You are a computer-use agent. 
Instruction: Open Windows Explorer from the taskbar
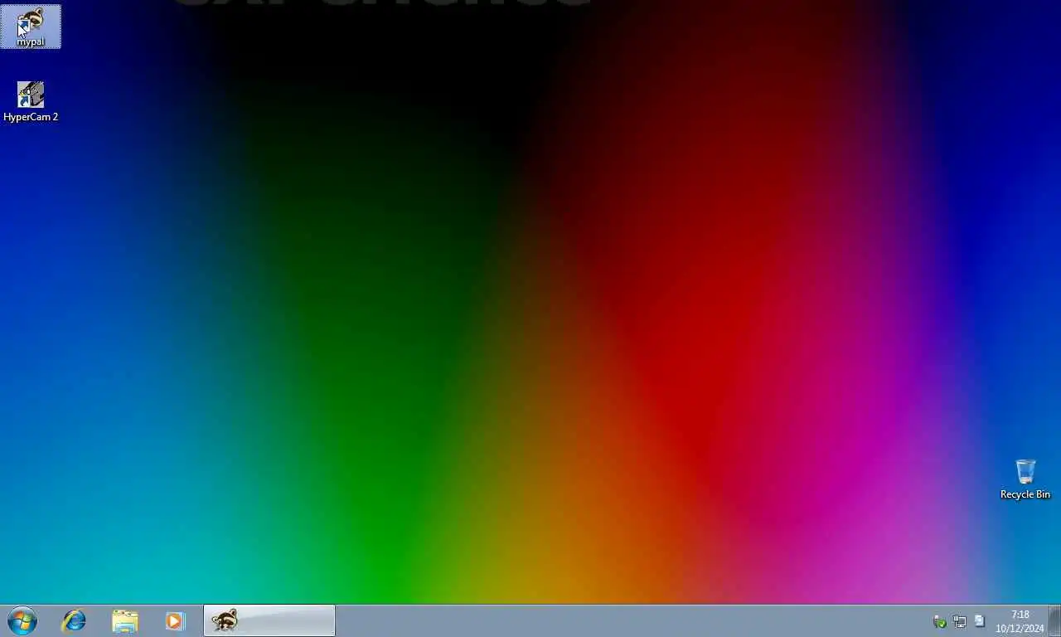(x=125, y=620)
